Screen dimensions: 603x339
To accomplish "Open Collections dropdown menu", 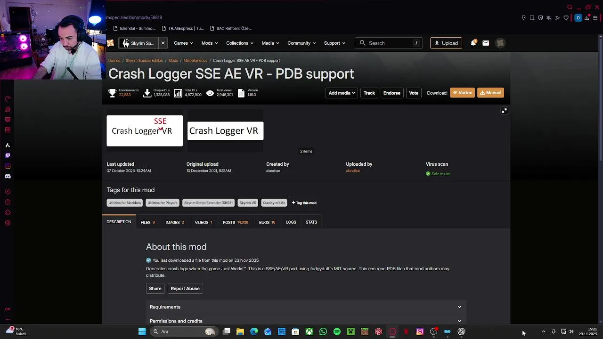I will [240, 43].
